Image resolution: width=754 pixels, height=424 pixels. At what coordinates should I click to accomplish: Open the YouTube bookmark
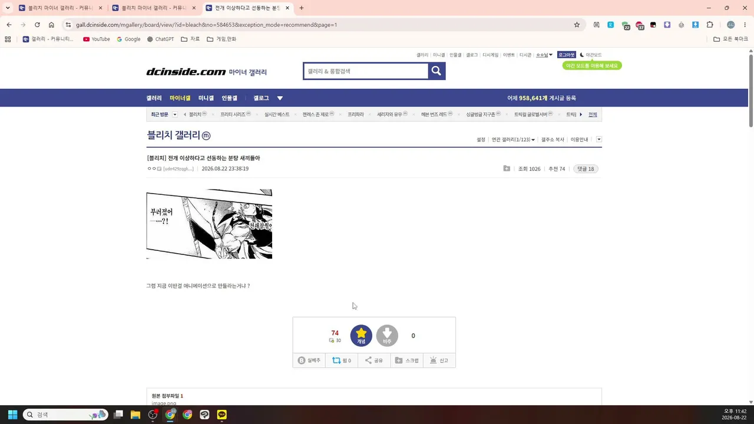click(x=97, y=39)
